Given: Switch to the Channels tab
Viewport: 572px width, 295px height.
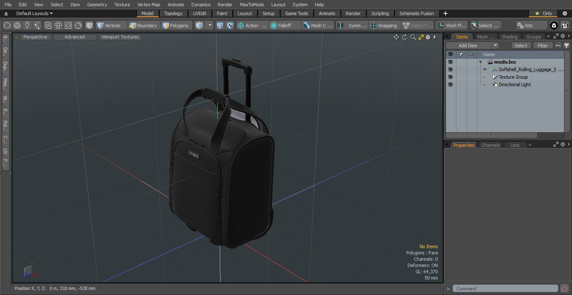Looking at the screenshot, I should [490, 145].
